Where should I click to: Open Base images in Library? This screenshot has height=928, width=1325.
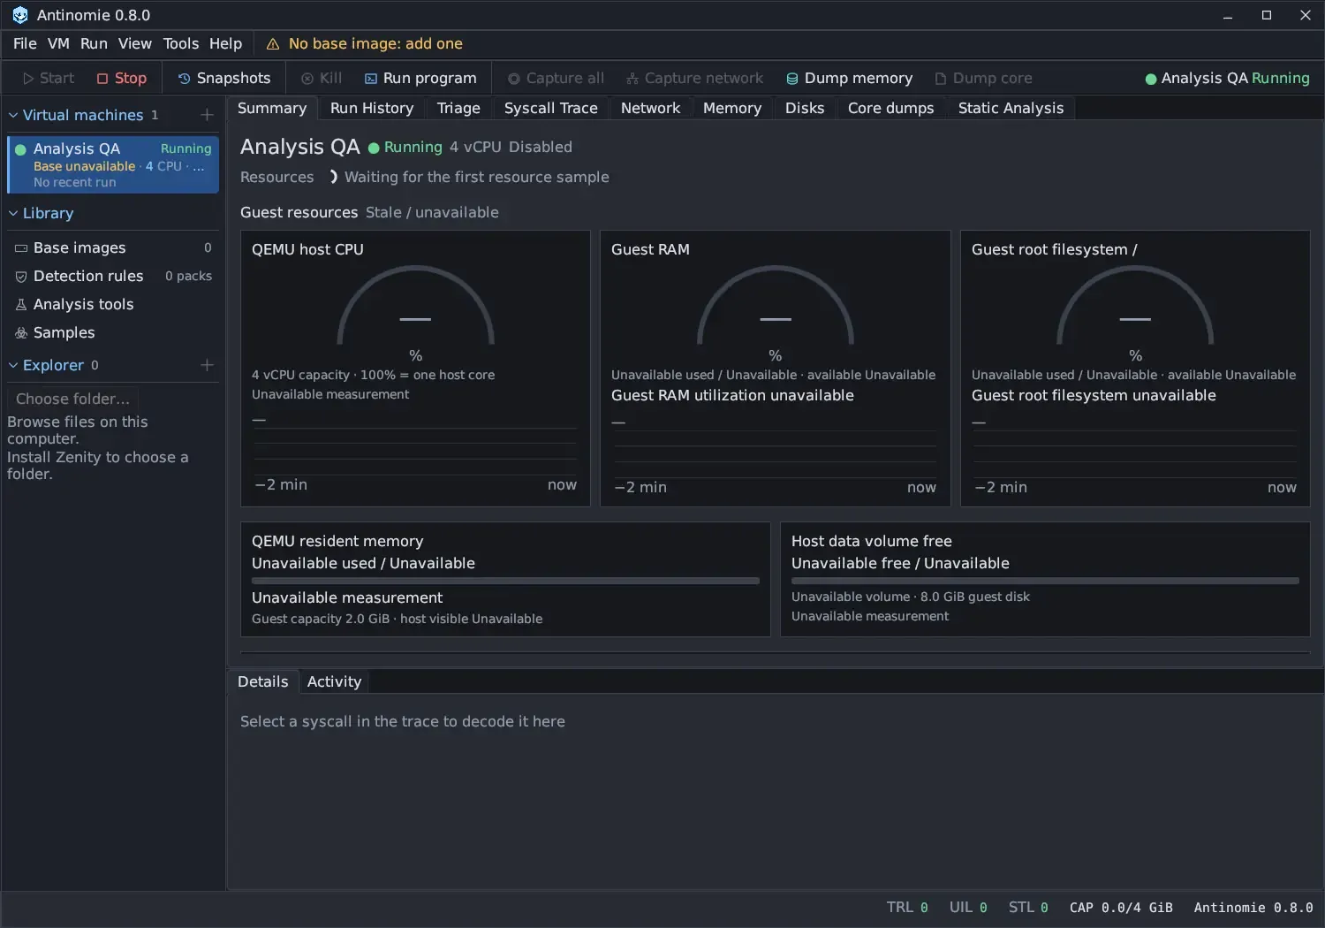(113, 247)
